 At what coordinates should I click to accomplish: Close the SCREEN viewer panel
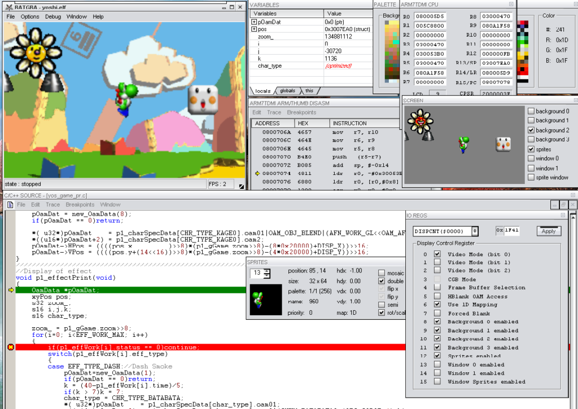(x=573, y=100)
